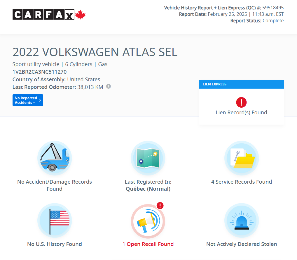
Task: Click Country of Assembly United States text
Action: point(56,79)
